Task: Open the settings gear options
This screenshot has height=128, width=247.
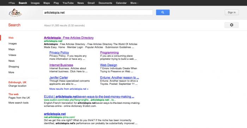Action: [231, 25]
